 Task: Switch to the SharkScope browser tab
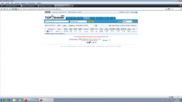pyautogui.click(x=45, y=6)
